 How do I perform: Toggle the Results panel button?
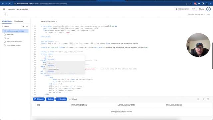61,99
